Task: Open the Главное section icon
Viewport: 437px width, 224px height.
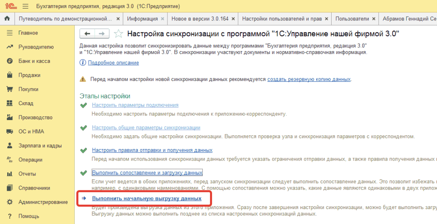Action: coord(10,33)
